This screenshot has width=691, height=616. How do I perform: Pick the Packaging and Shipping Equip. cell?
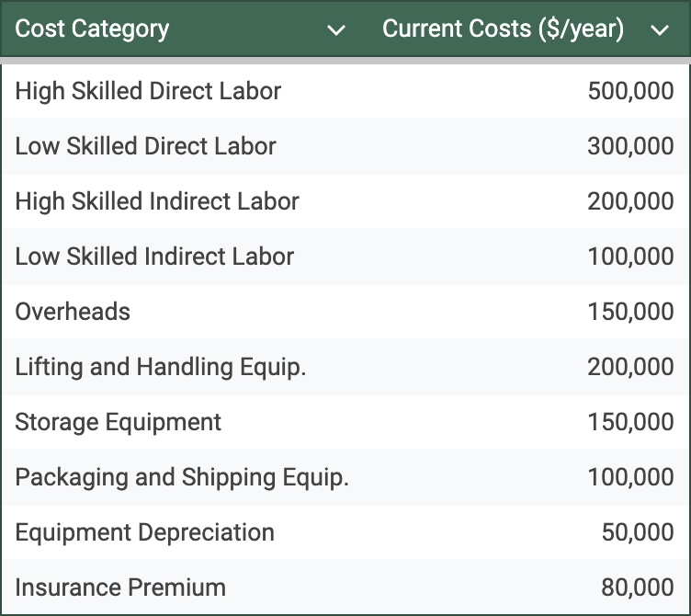(182, 477)
